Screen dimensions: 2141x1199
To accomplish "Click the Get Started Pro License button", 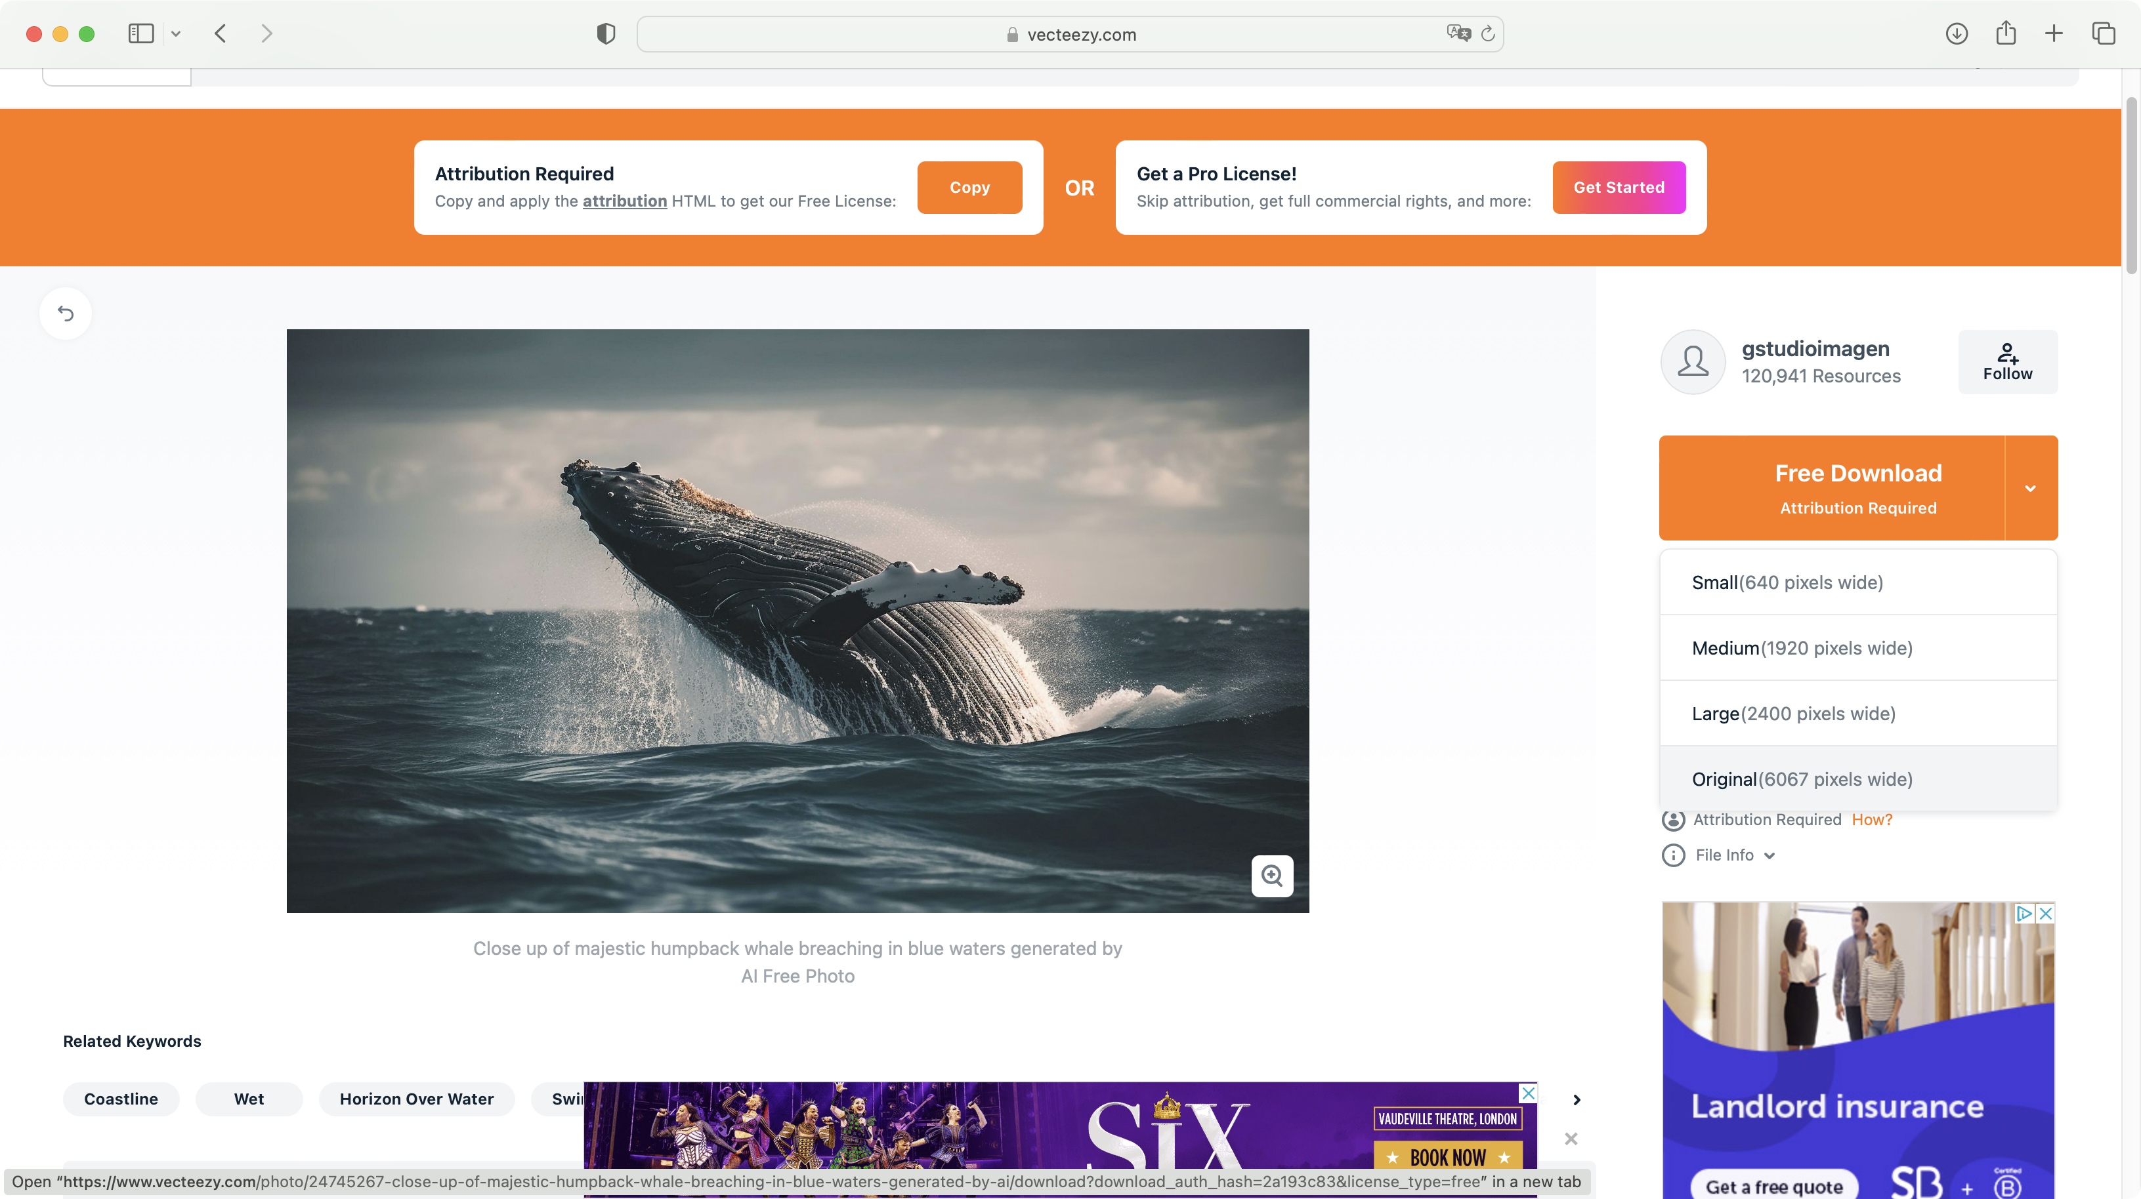I will tap(1619, 188).
